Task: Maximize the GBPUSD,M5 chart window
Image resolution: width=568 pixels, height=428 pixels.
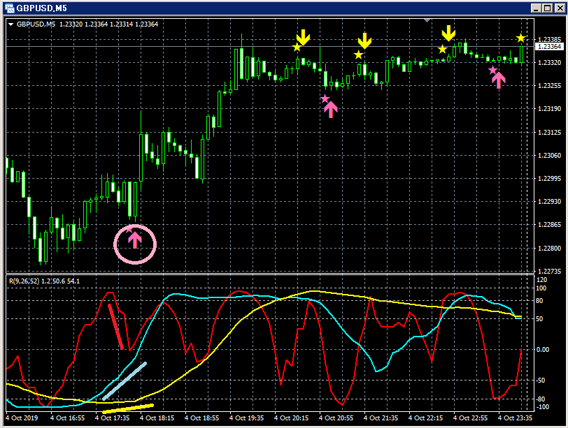Action: tap(548, 8)
